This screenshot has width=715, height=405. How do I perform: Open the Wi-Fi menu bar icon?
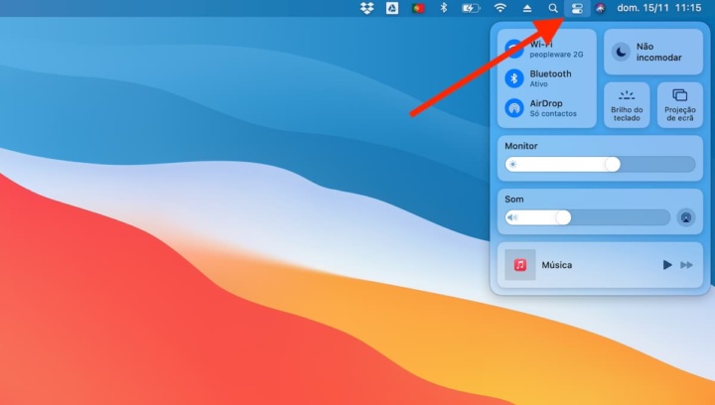500,8
